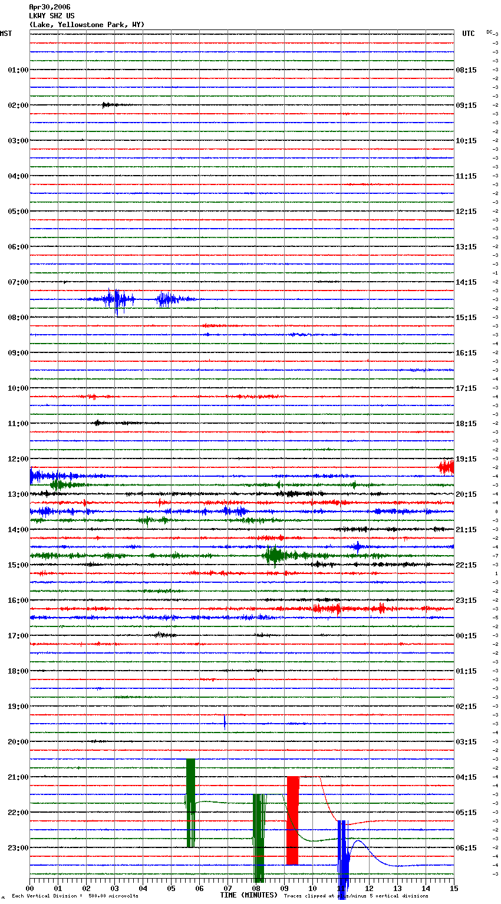Select the 16:00 MST time label
This screenshot has width=501, height=904.
click(18, 601)
